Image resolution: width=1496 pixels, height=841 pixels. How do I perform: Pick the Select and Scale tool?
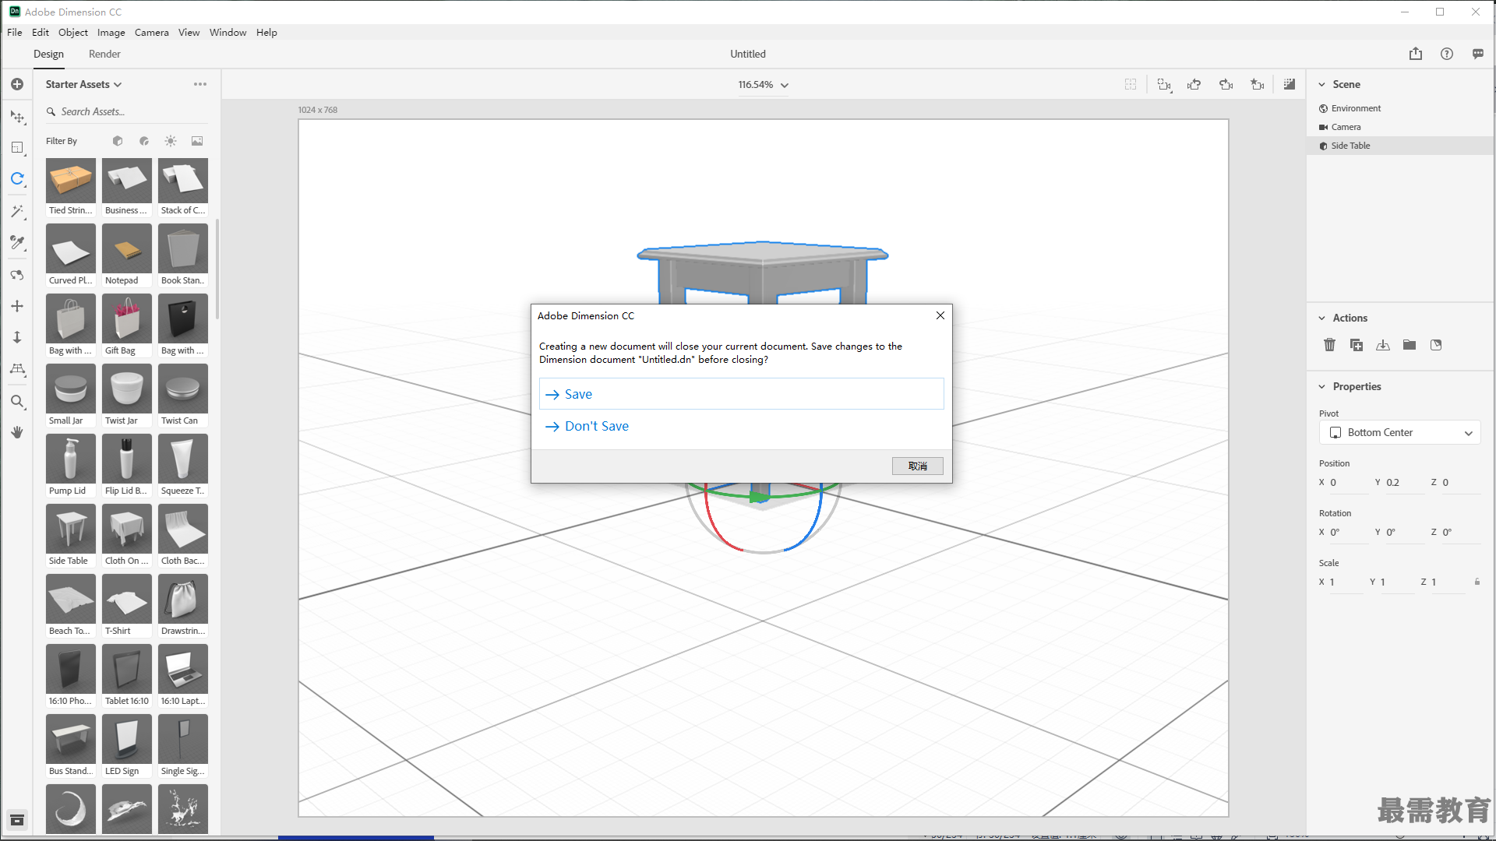pyautogui.click(x=17, y=148)
